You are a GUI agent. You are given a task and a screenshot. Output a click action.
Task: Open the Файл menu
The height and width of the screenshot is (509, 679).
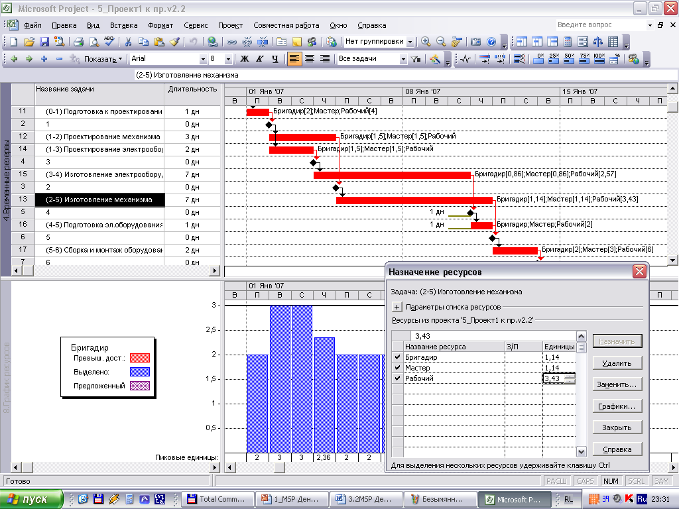pyautogui.click(x=32, y=26)
